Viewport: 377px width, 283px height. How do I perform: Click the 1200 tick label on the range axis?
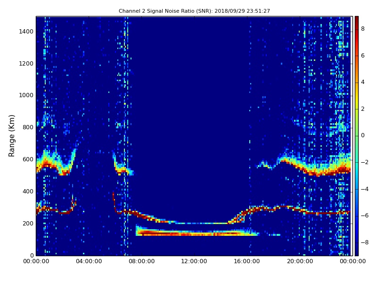tap(26, 64)
